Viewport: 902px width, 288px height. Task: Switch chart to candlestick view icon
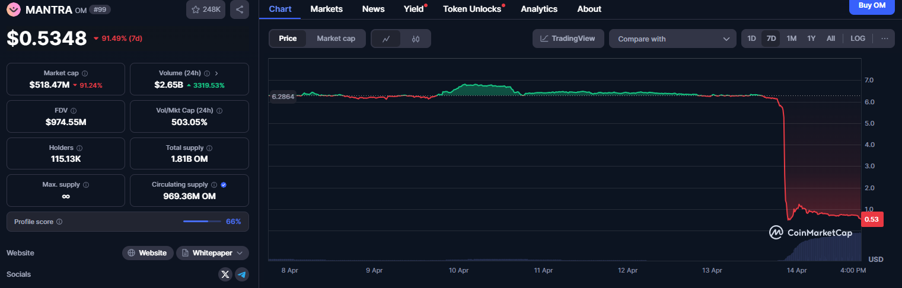click(x=416, y=39)
